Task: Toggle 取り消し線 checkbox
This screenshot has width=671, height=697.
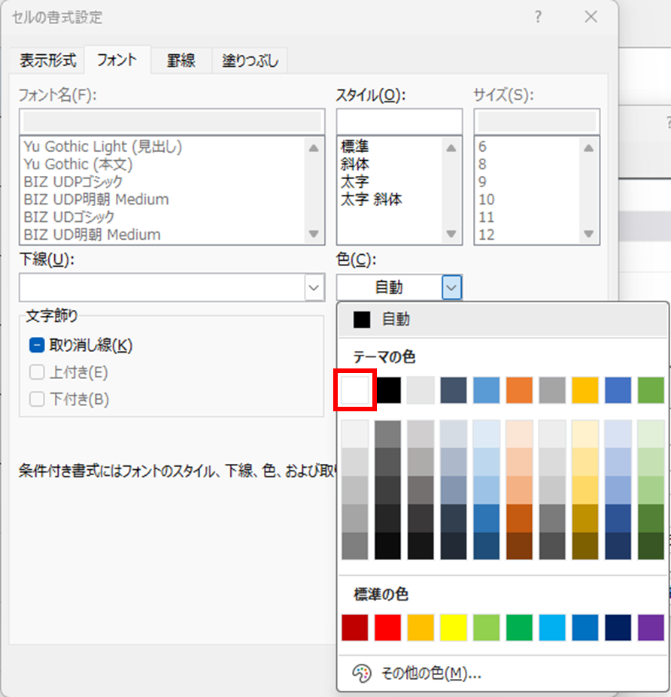Action: (x=37, y=345)
